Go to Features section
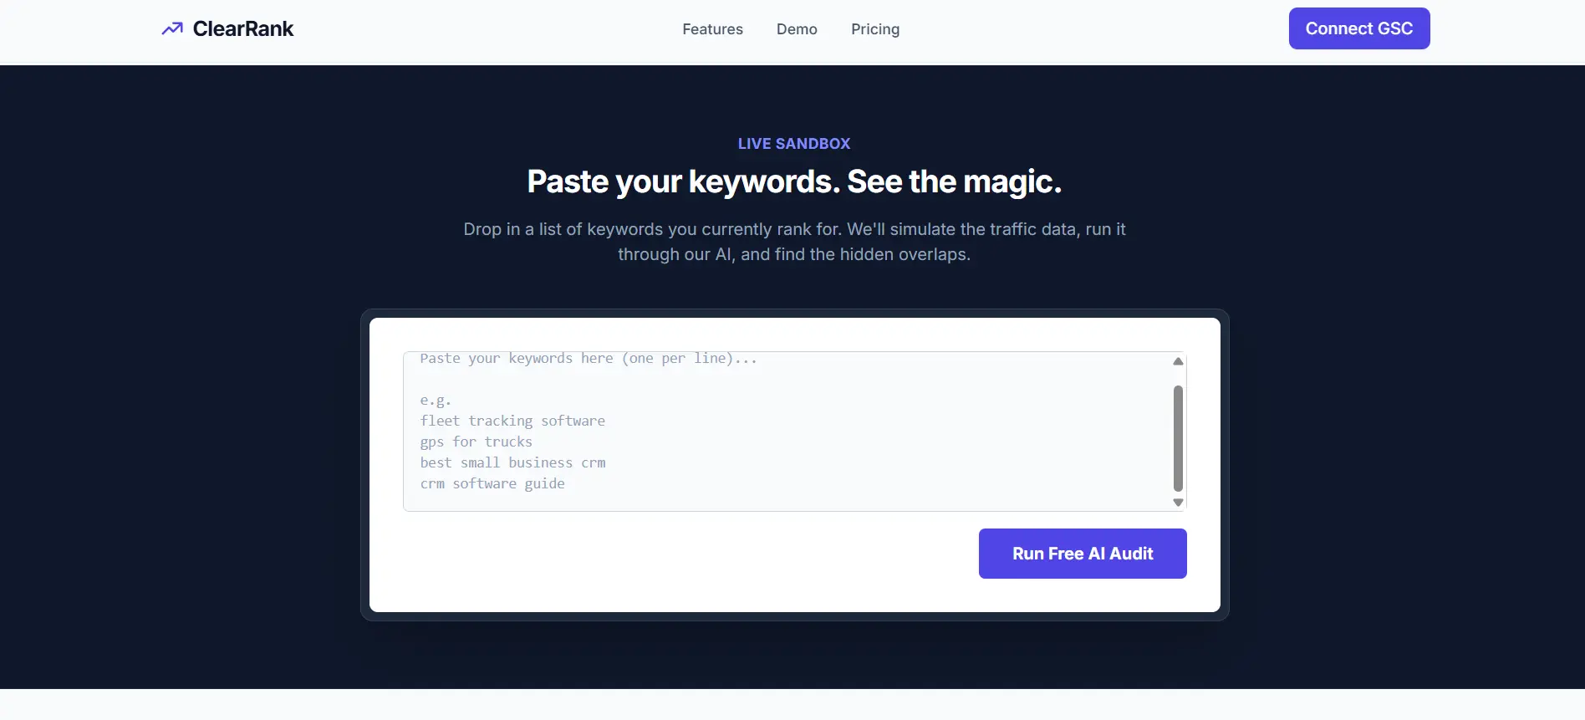Viewport: 1585px width, 720px height. click(712, 29)
